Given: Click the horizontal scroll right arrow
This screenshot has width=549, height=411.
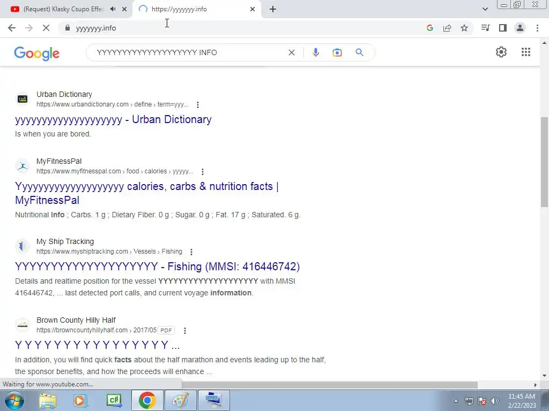Looking at the screenshot, I should click(536, 385).
